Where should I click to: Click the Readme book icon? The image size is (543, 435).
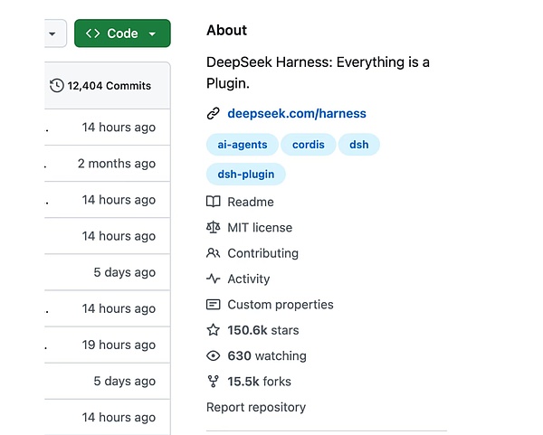[213, 202]
